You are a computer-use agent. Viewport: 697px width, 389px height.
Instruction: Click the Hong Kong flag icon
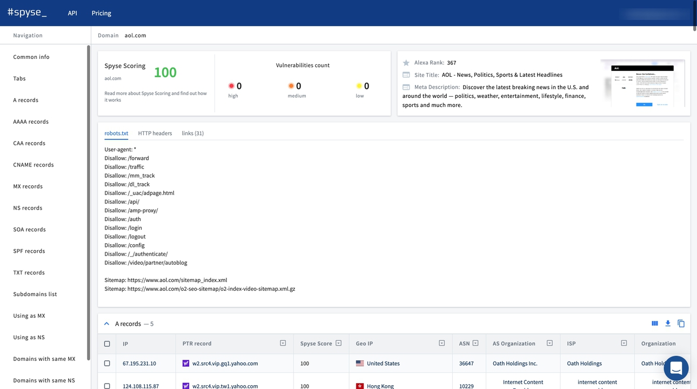point(360,386)
